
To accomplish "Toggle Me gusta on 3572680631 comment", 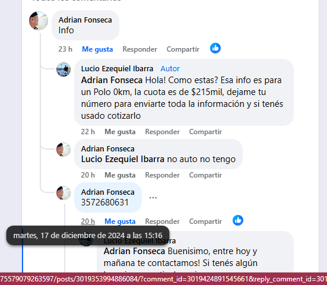I will [120, 221].
